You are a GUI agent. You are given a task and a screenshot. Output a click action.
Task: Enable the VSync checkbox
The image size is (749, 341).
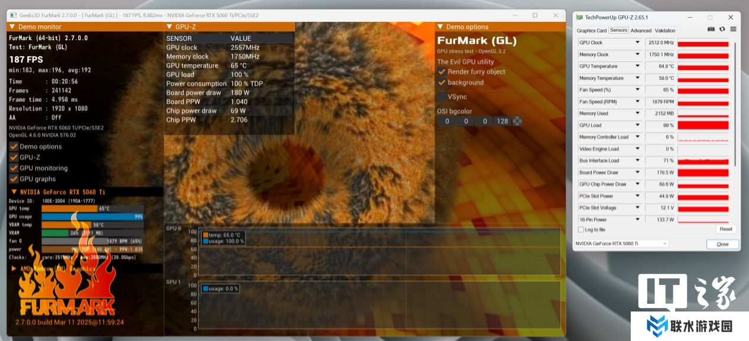pos(442,96)
